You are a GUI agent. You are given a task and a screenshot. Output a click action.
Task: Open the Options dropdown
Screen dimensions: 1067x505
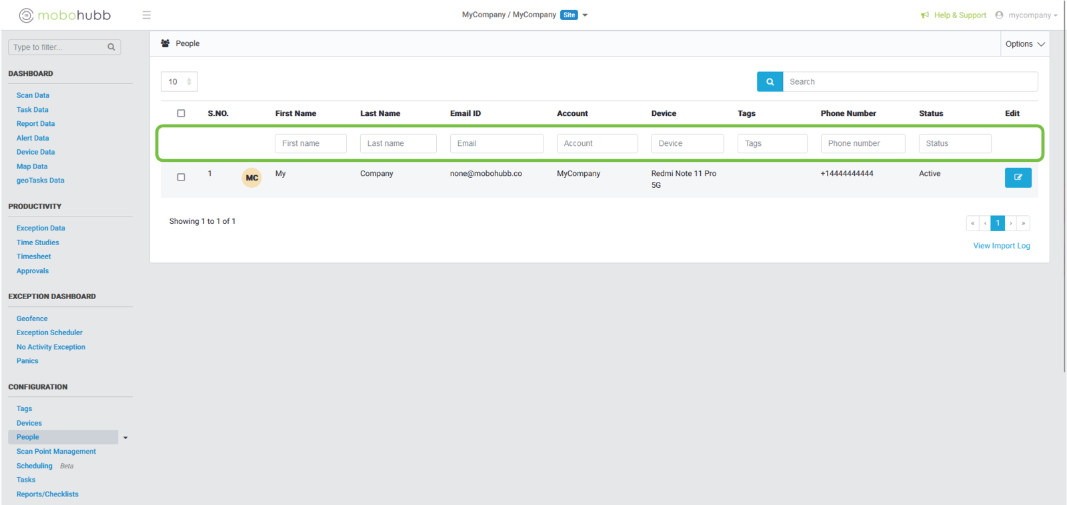(1024, 44)
